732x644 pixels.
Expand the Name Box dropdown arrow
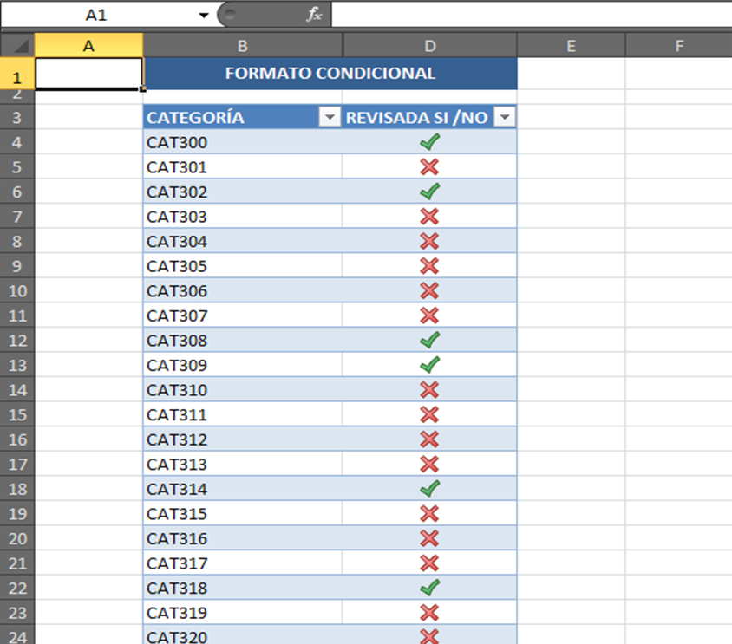pos(204,16)
